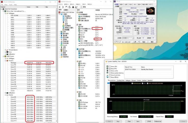Click the Preferences button

(158, 121)
